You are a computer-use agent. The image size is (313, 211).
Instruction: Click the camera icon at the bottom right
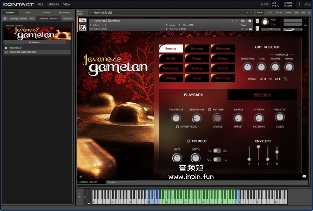304,176
